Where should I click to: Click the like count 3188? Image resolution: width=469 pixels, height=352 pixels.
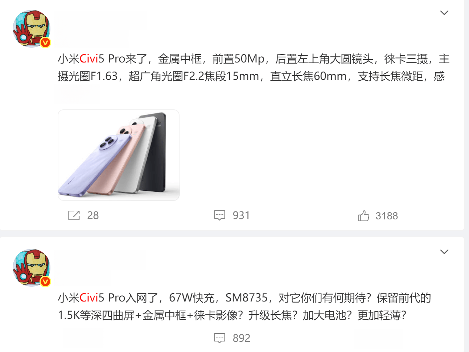pos(387,216)
